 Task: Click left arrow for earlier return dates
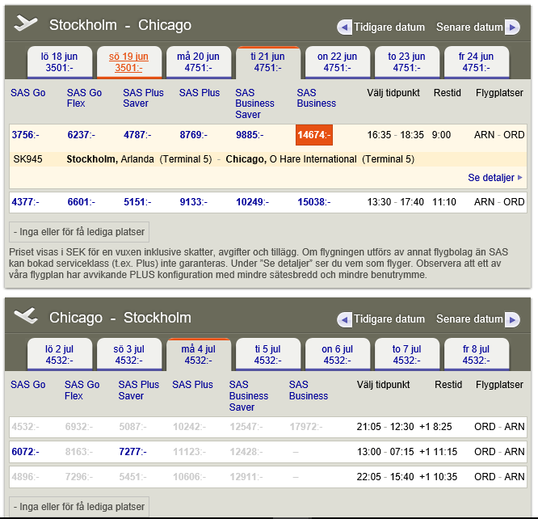pos(344,319)
